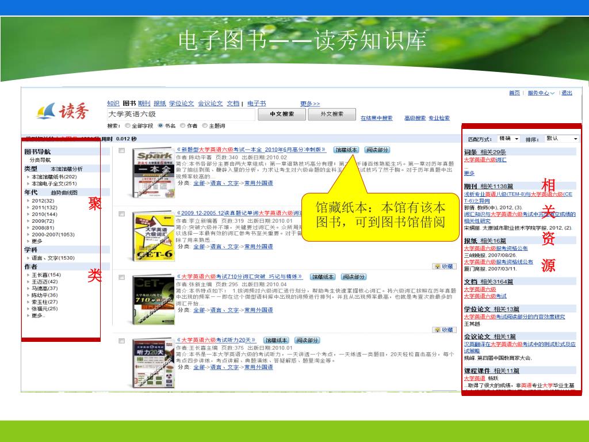This screenshot has height=442, width=589.
Task: Click 收藏 icon below the CET-6 词汇 result
Action: pos(444,266)
